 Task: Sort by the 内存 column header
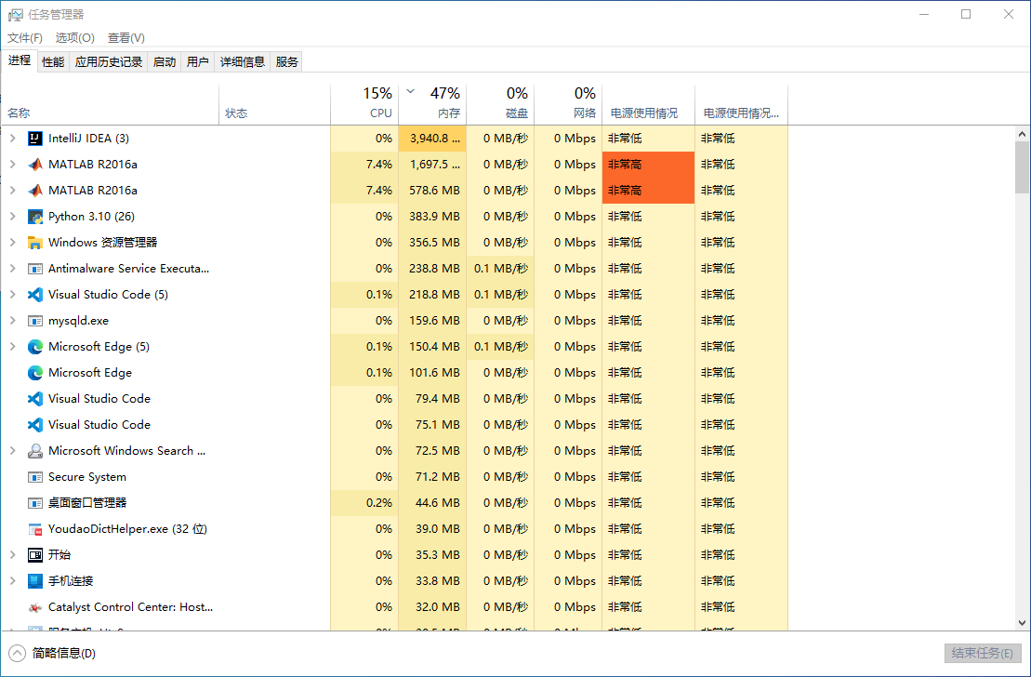coord(432,104)
